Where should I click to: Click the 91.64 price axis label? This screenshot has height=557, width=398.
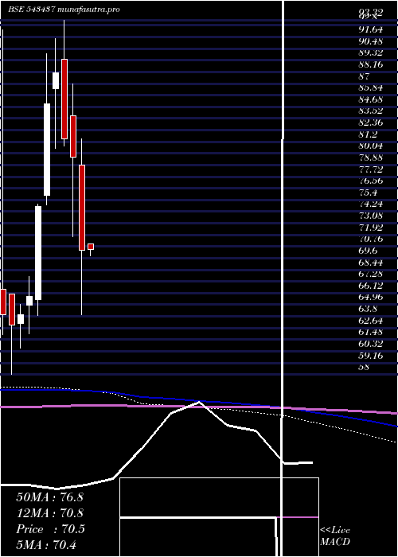tap(371, 29)
